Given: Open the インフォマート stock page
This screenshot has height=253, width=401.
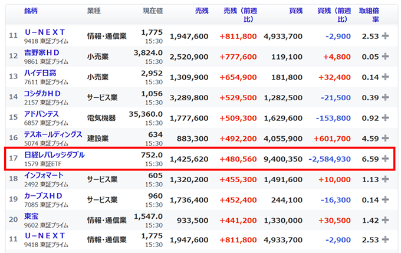Looking at the screenshot, I should 44,176.
